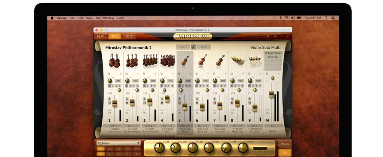Open Spotlight search in menu bar
383x157 pixels.
coord(326,18)
